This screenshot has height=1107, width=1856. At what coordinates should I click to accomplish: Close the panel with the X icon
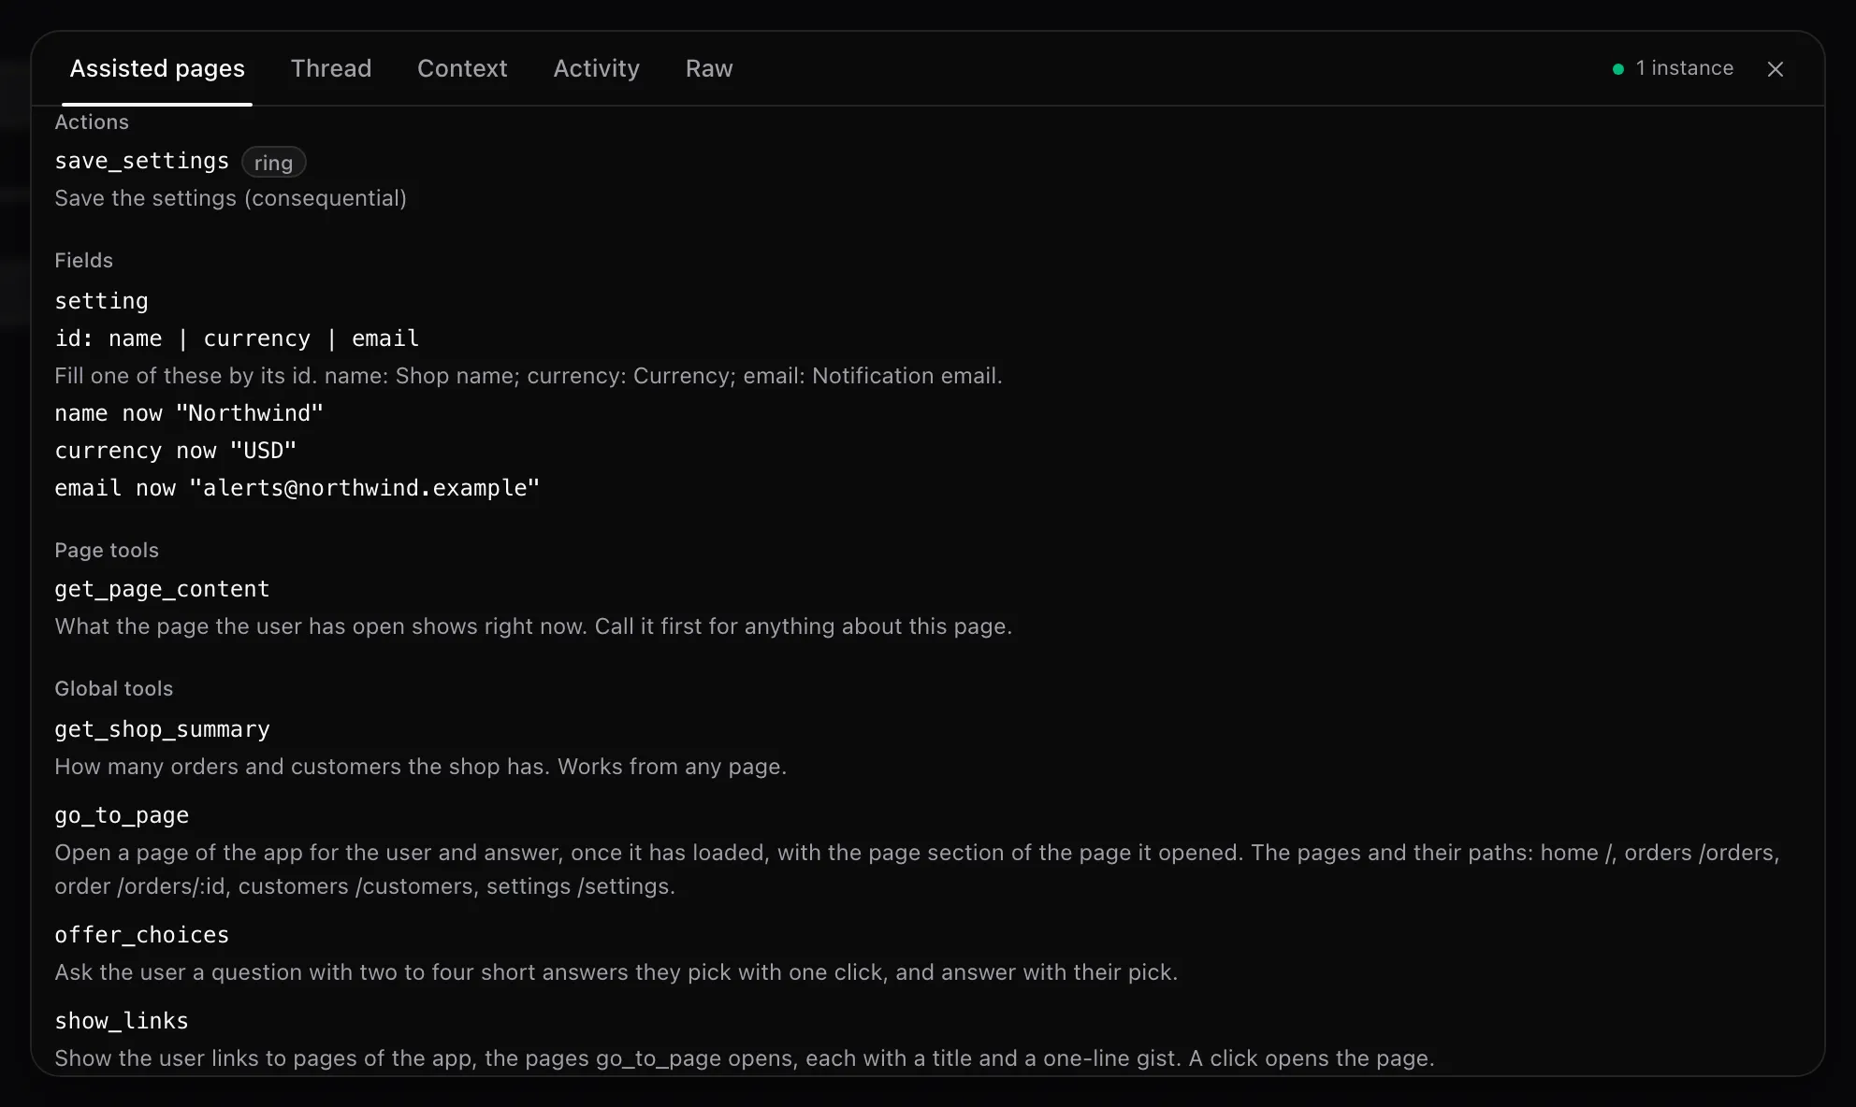pyautogui.click(x=1775, y=69)
